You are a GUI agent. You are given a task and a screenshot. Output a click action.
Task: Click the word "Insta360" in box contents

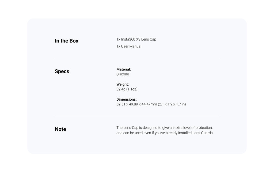128,40
